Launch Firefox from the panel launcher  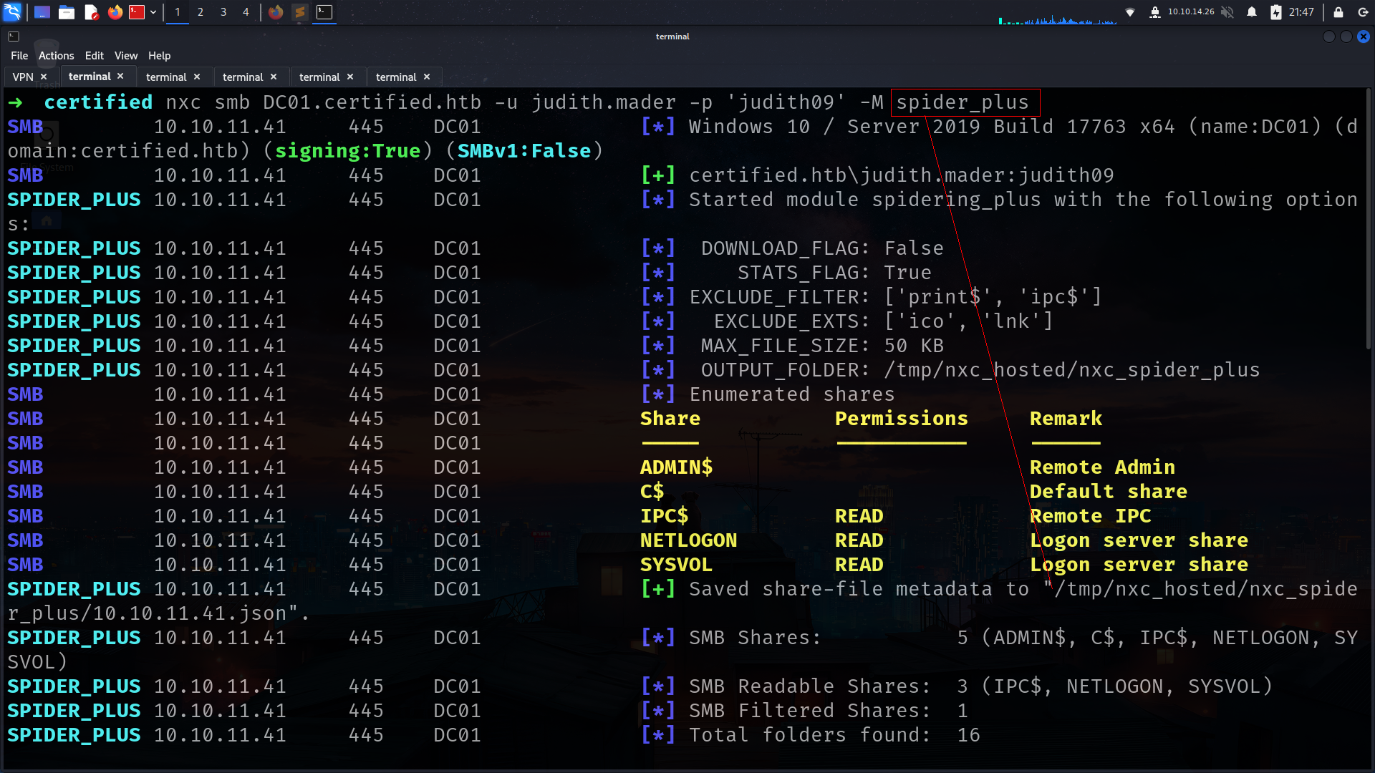(115, 12)
